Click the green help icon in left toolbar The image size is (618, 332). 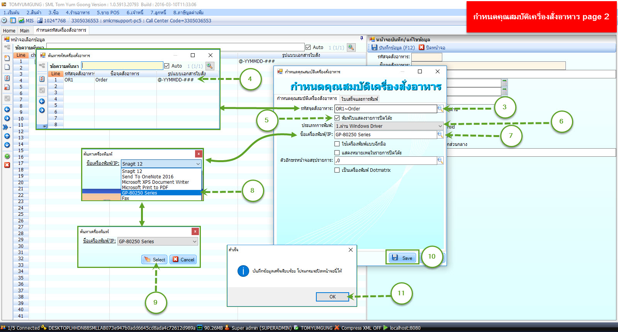(7, 156)
